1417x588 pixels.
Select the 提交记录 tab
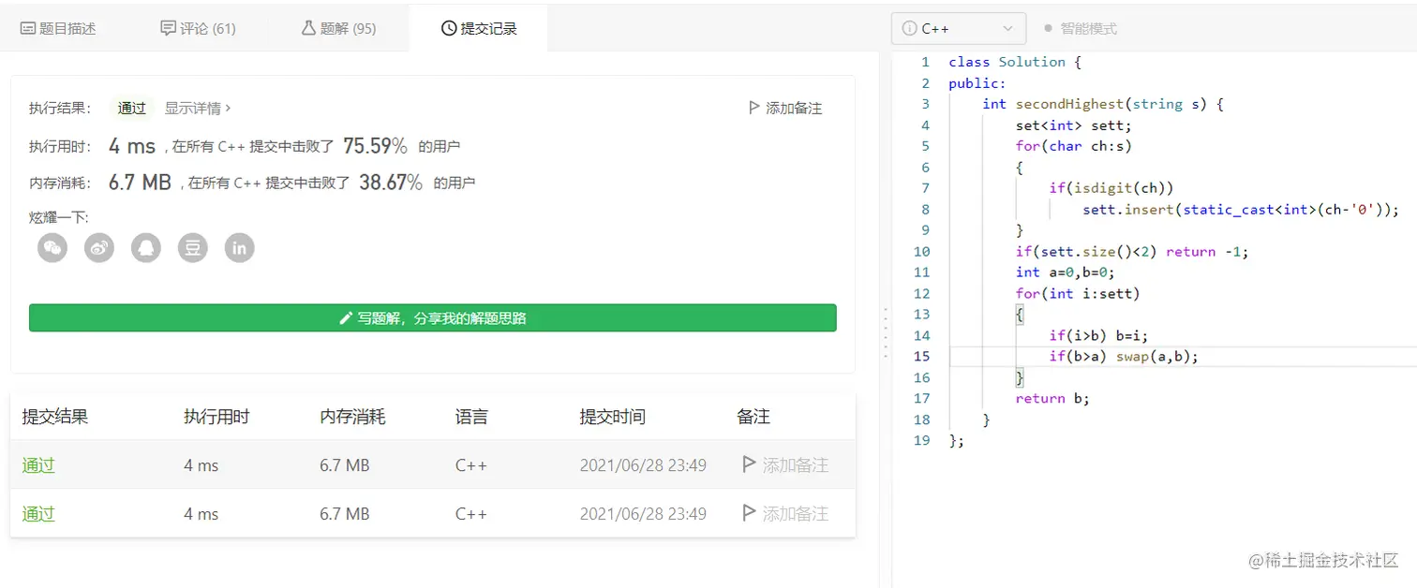(479, 28)
